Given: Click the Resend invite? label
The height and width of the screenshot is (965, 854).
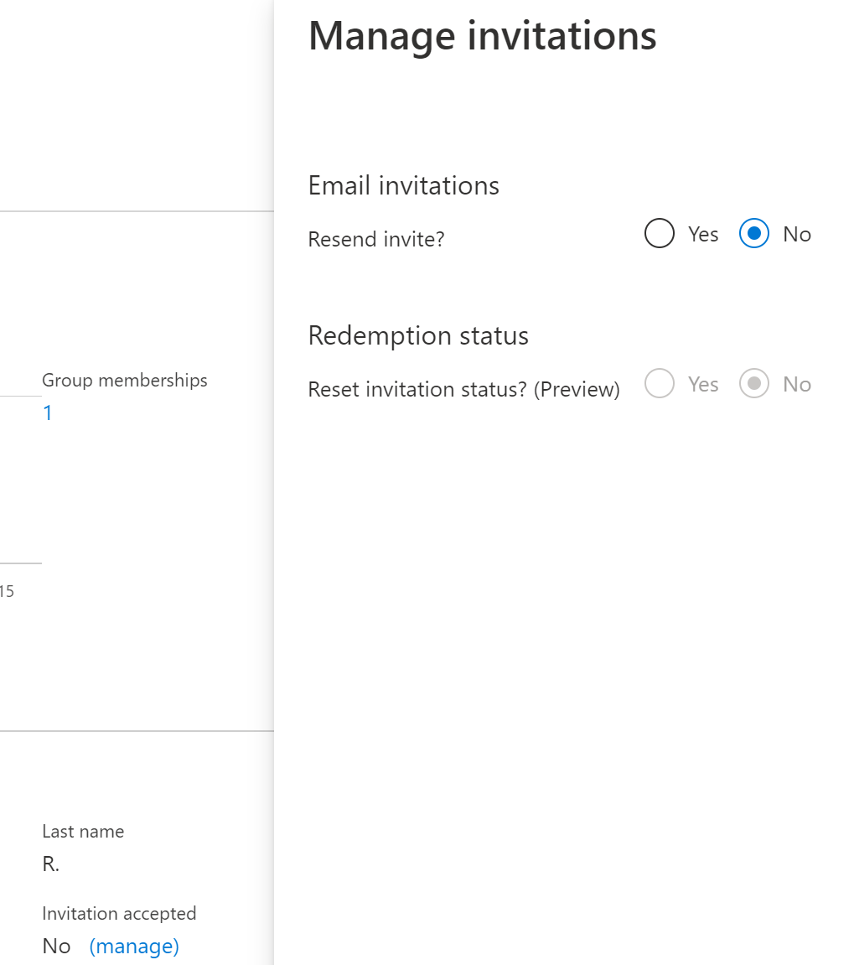Looking at the screenshot, I should click(376, 240).
